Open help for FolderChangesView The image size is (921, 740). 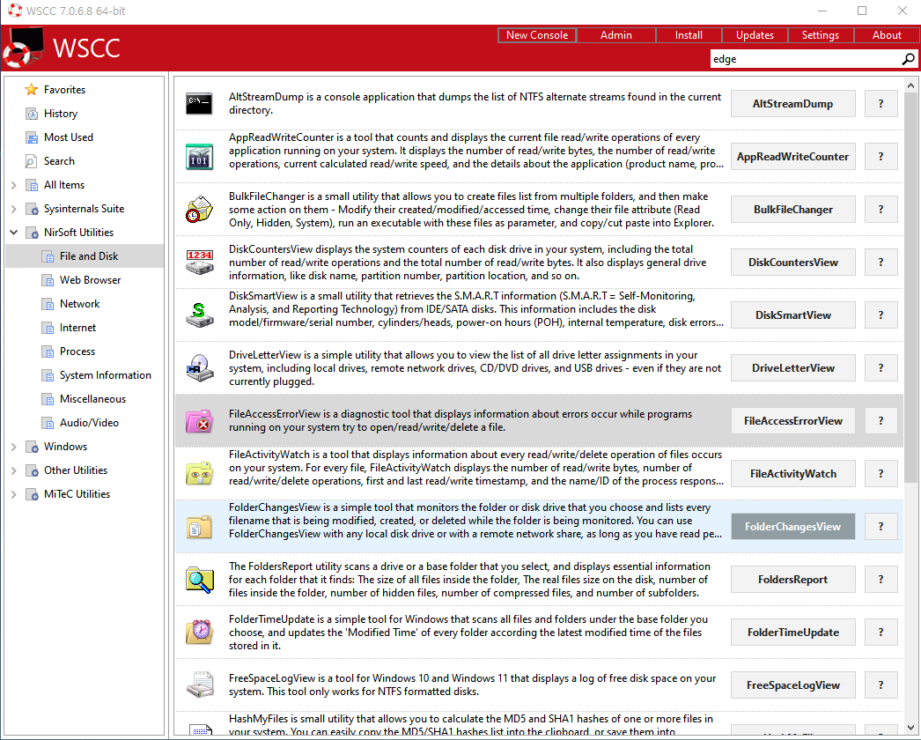[x=880, y=527]
